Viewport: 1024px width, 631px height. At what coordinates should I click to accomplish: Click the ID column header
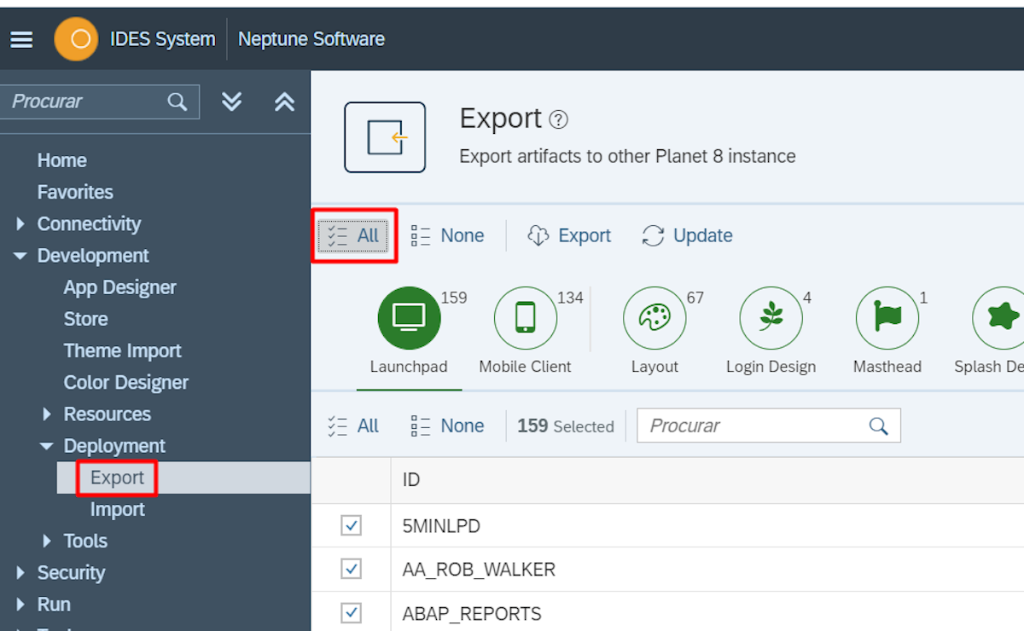tap(707, 480)
